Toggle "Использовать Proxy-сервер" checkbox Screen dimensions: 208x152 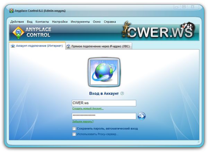(74, 134)
